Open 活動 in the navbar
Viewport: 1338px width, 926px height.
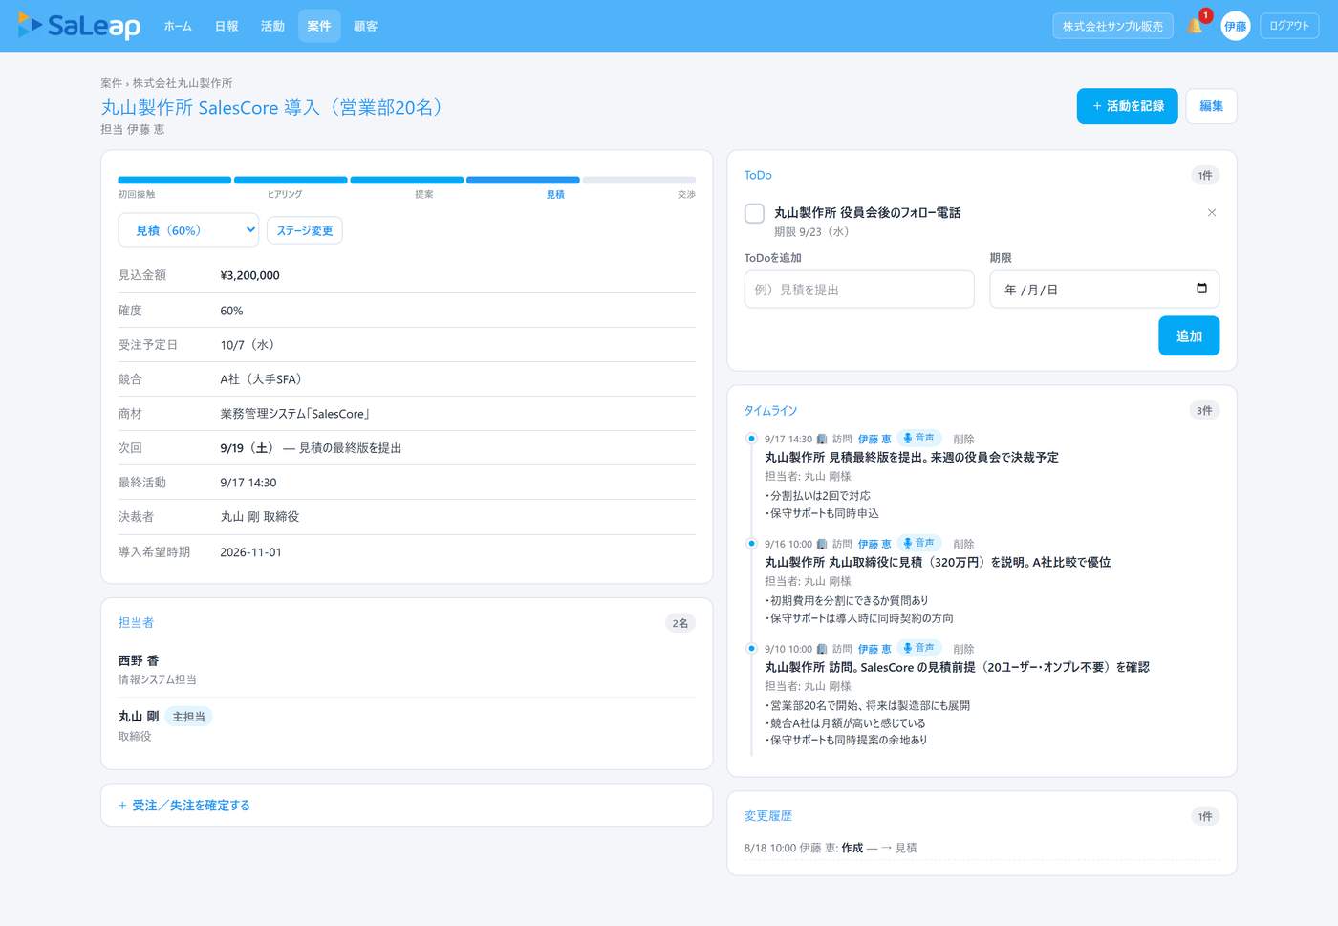coord(272,26)
